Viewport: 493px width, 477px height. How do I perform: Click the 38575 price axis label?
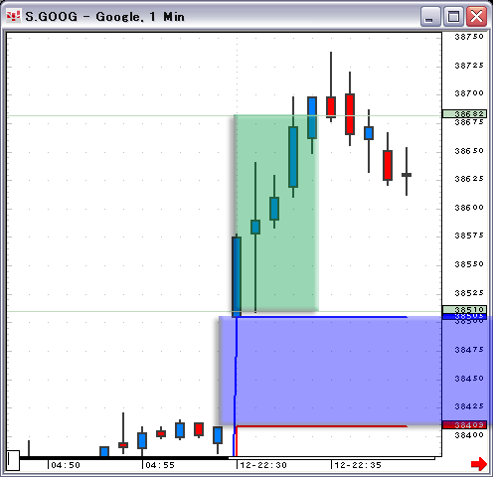[x=469, y=236]
